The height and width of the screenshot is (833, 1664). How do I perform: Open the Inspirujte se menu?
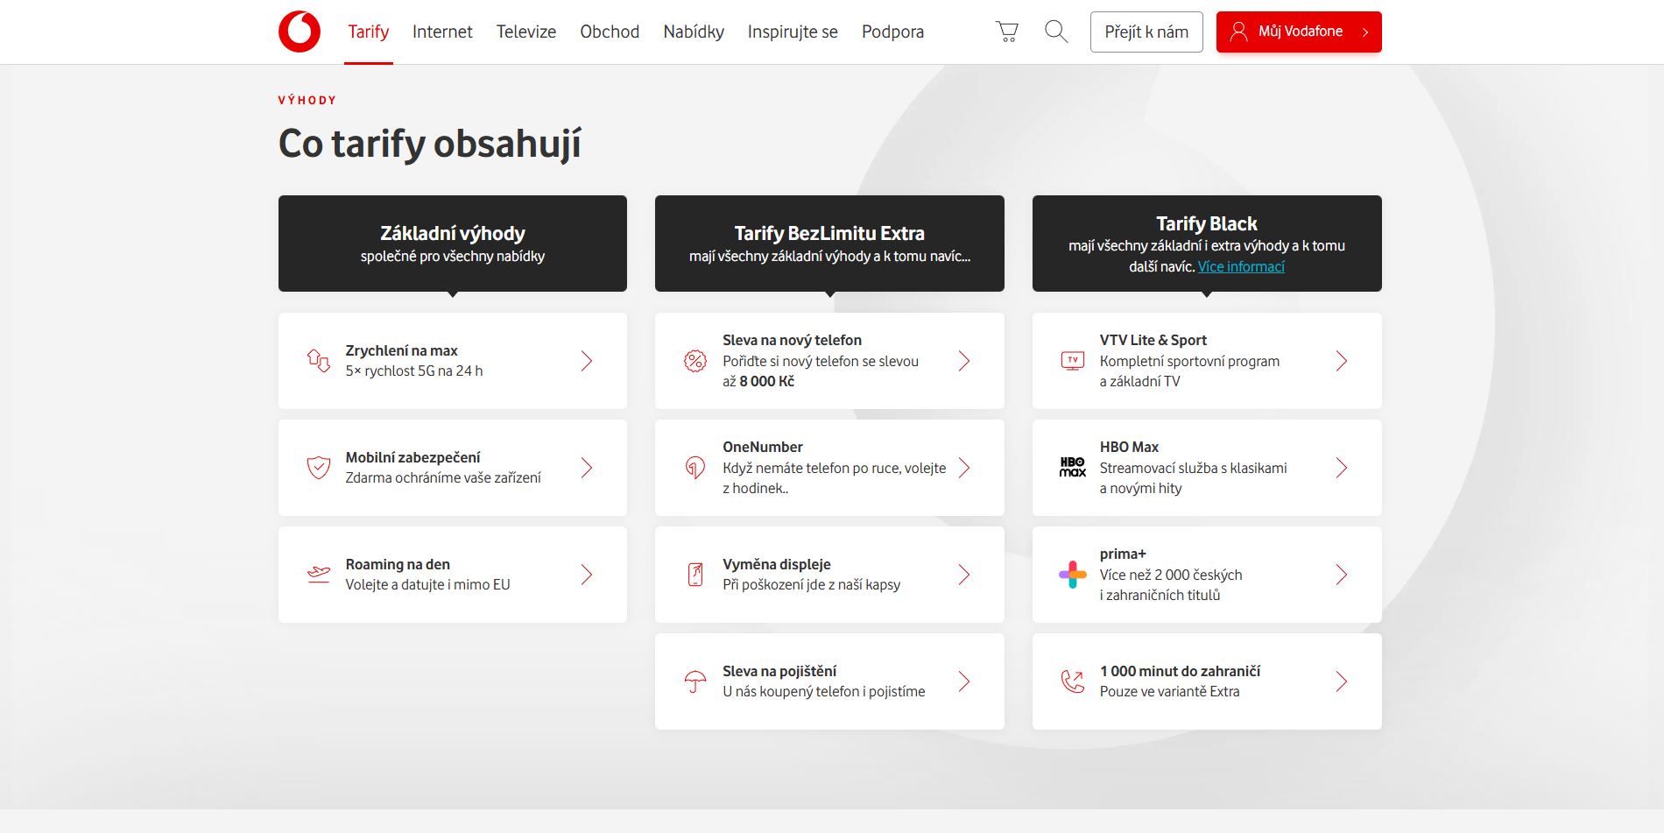pyautogui.click(x=793, y=32)
